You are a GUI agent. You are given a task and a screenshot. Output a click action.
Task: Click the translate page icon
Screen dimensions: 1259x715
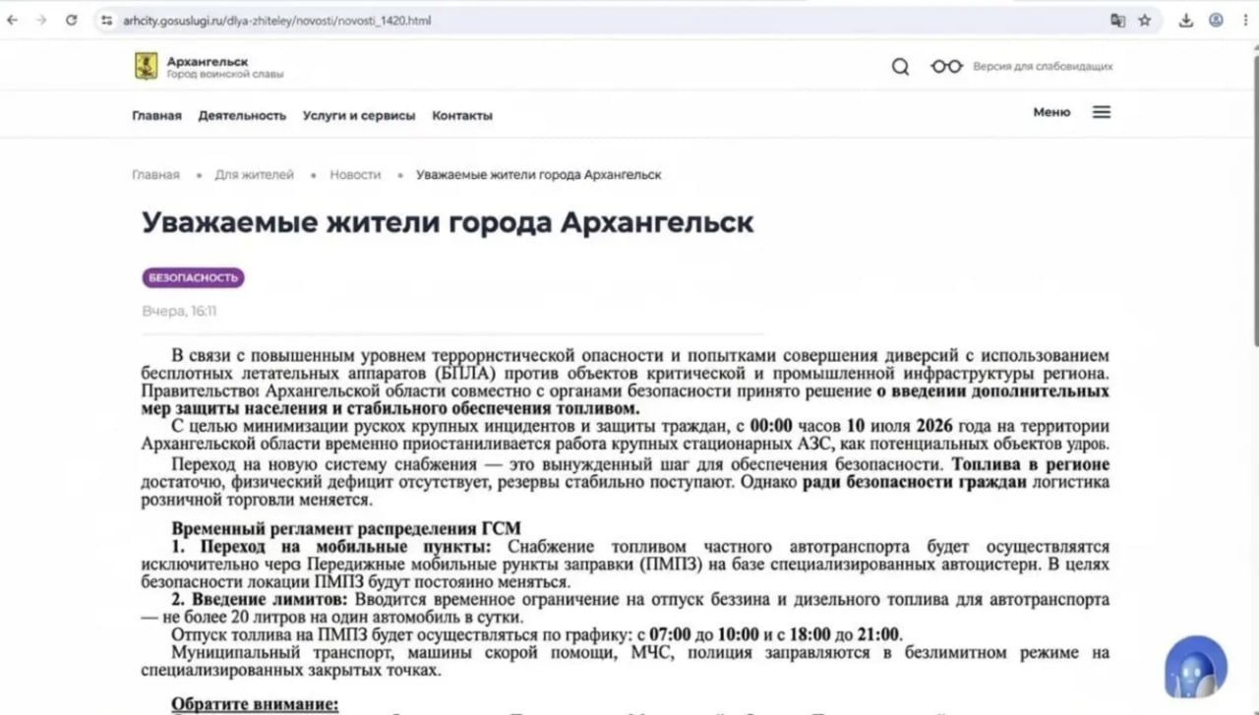coord(1117,20)
